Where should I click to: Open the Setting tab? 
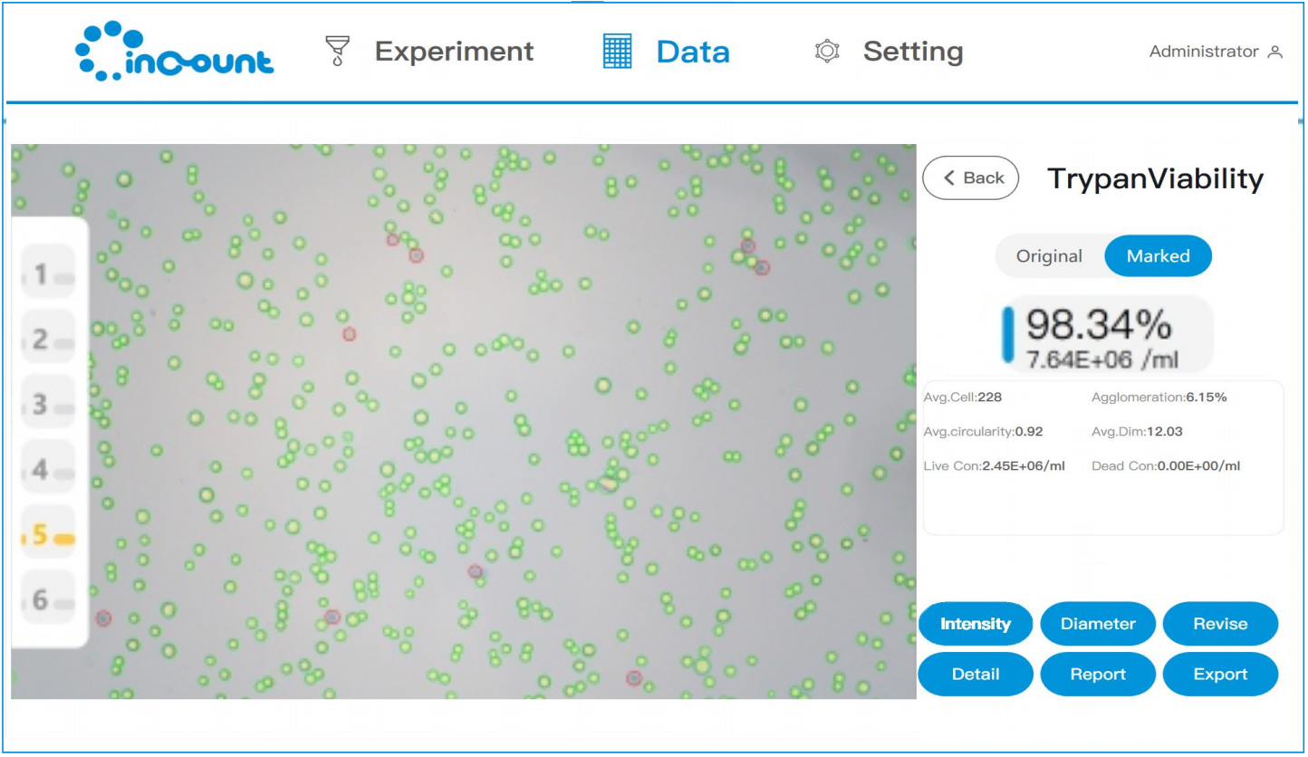coord(912,52)
